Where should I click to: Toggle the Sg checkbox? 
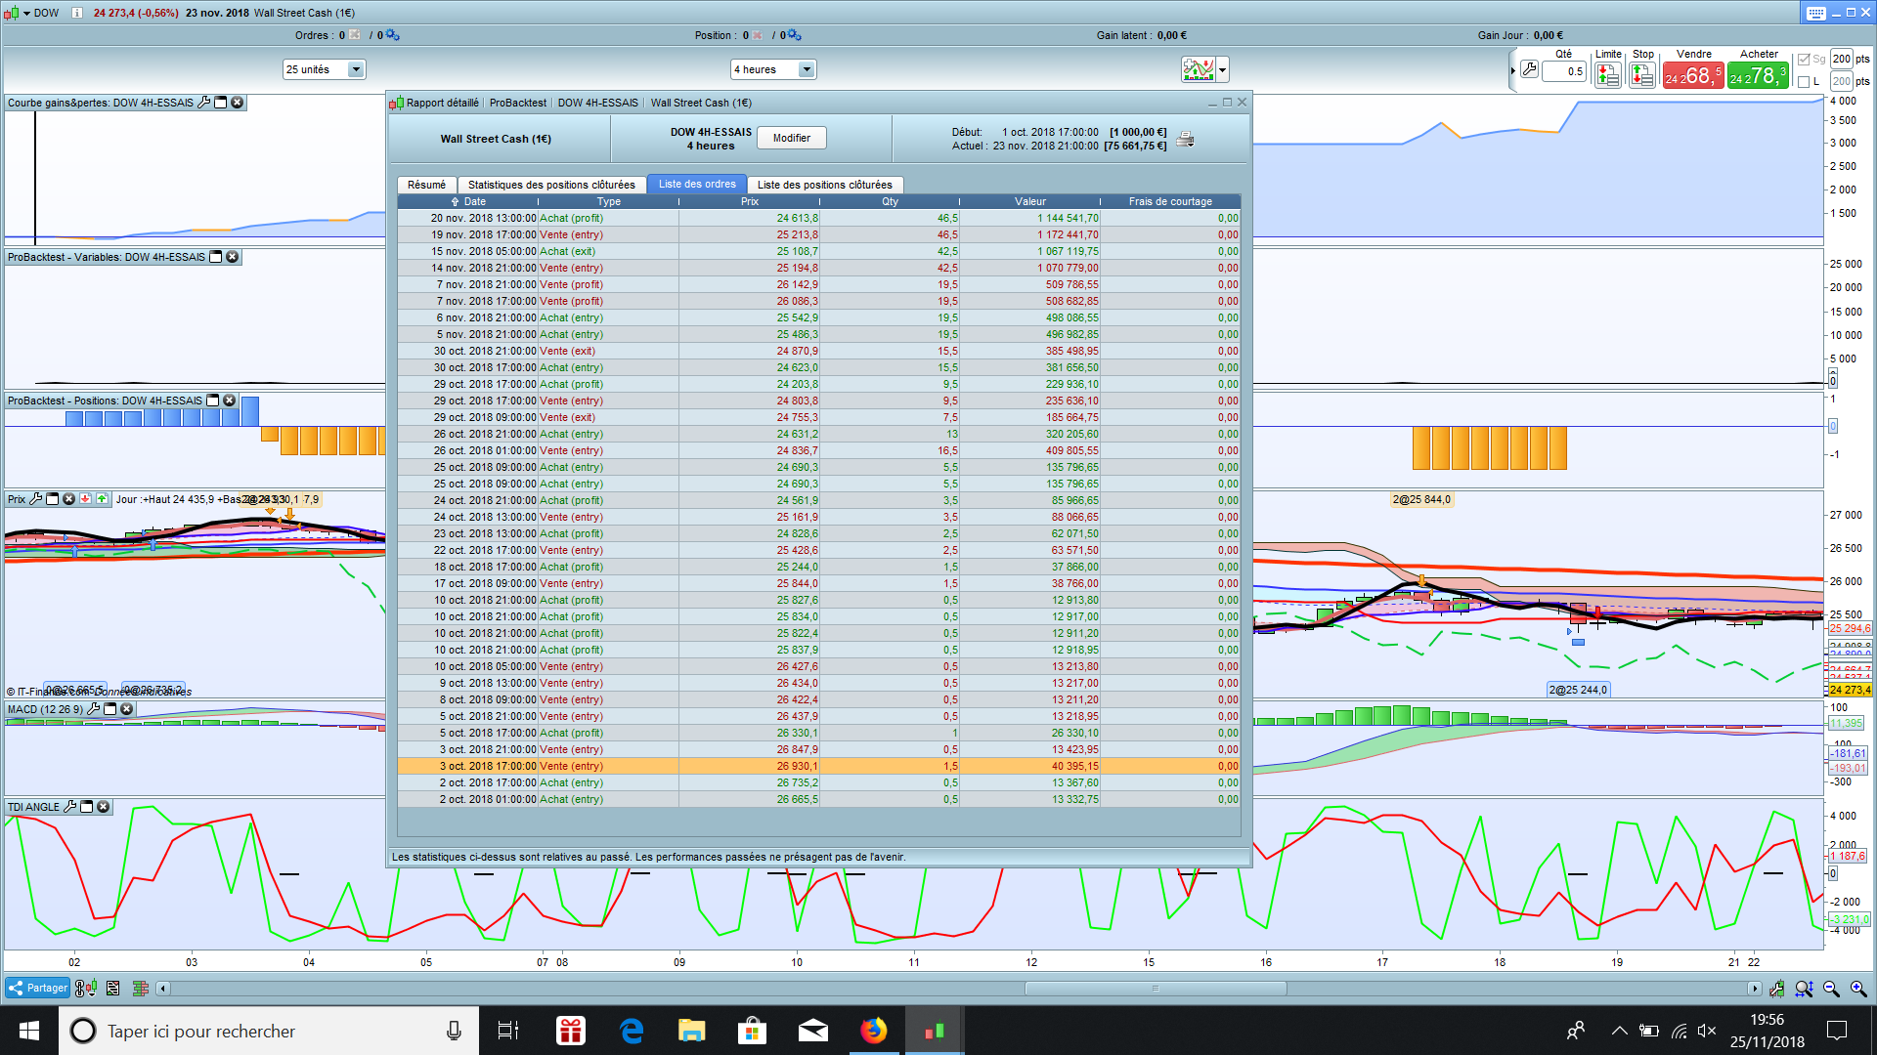click(1804, 60)
